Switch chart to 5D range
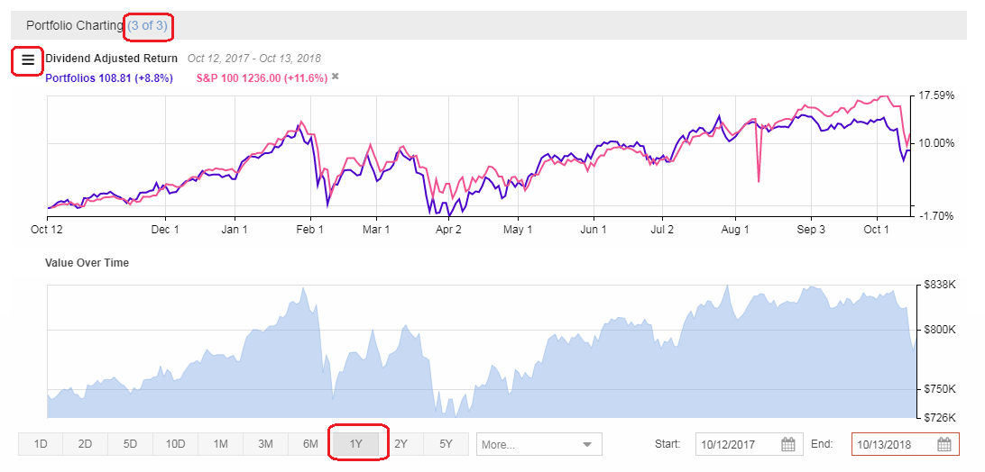 pyautogui.click(x=131, y=444)
